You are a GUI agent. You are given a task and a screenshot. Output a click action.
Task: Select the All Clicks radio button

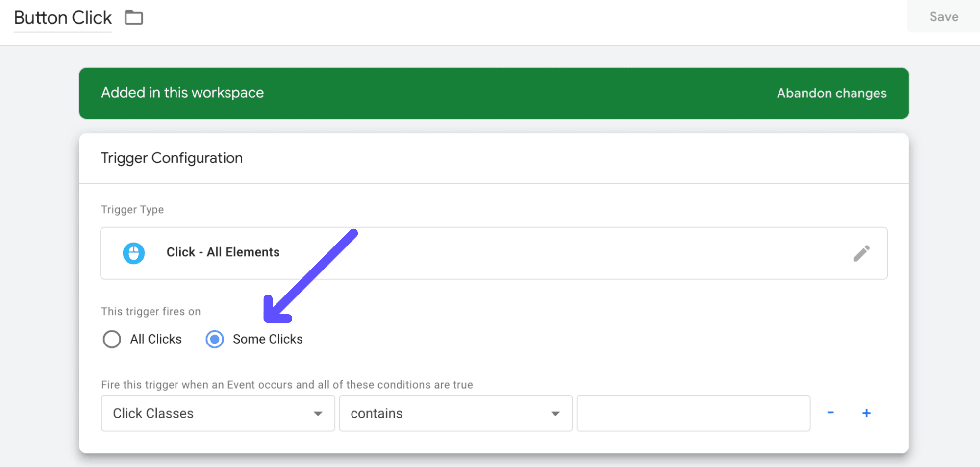tap(112, 339)
